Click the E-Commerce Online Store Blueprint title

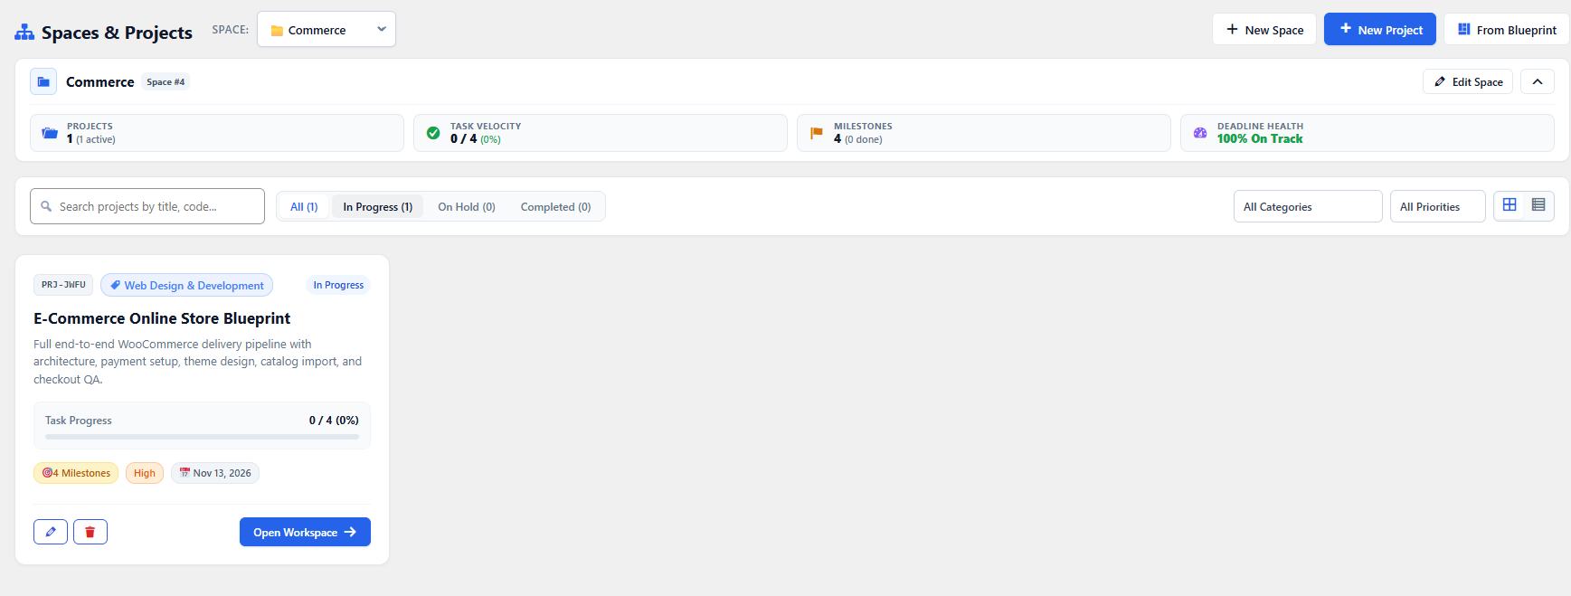pos(162,318)
